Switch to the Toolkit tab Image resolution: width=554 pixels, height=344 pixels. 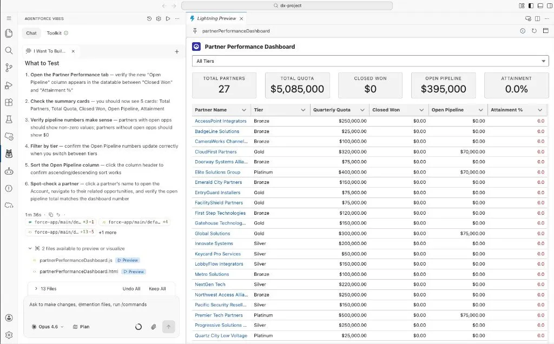[x=57, y=33]
